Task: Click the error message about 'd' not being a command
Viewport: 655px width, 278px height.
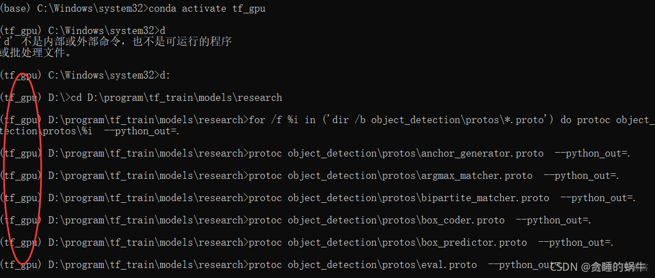Action: tap(117, 42)
